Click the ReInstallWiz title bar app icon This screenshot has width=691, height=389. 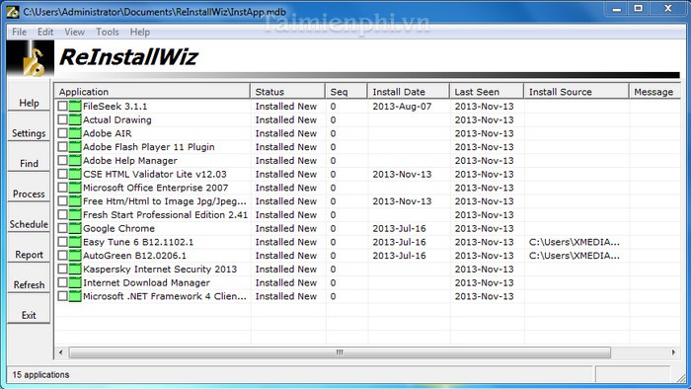click(x=13, y=12)
